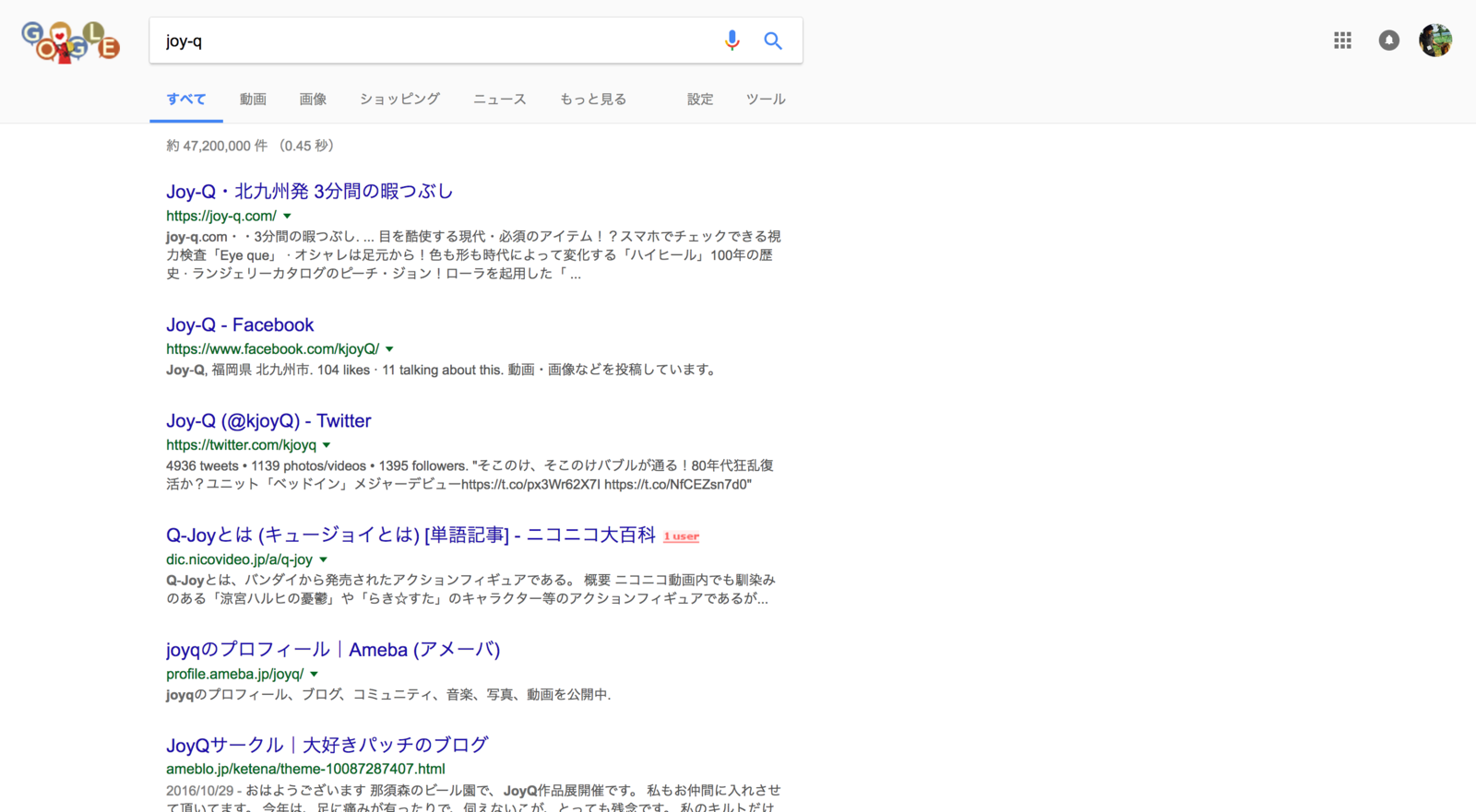Expand arrow beside https://joy-q.com/

(287, 216)
